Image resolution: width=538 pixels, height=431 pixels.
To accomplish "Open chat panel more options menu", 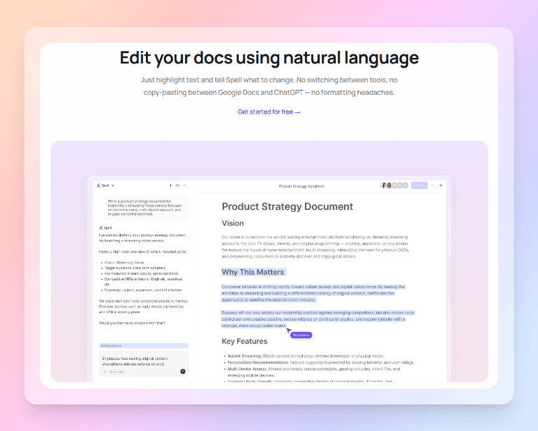I will pos(185,186).
